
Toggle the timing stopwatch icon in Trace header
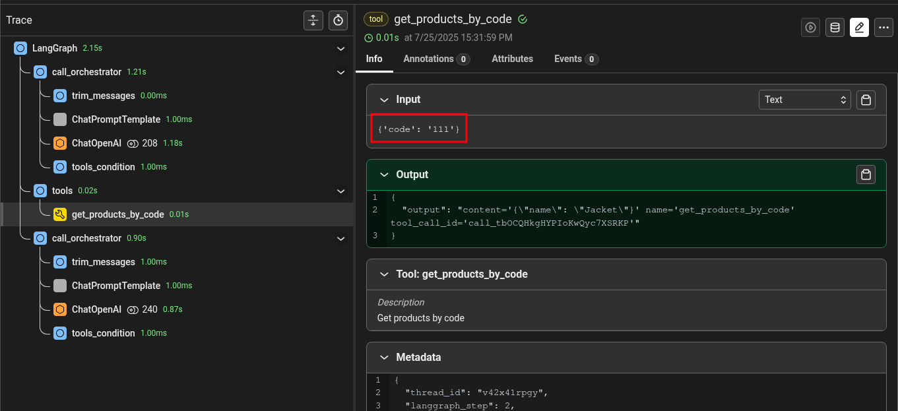[x=338, y=20]
